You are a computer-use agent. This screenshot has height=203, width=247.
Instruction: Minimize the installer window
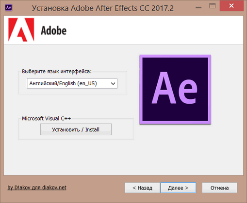(198, 8)
